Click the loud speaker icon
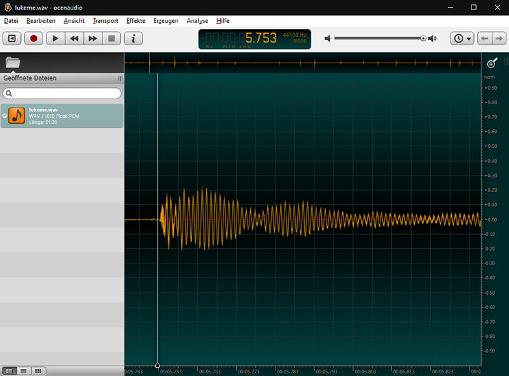The height and width of the screenshot is (376, 509). point(433,39)
